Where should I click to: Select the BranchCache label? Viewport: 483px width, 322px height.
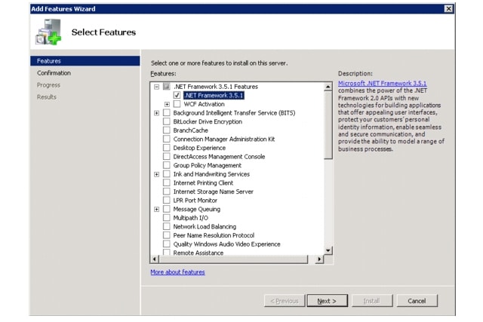[191, 130]
